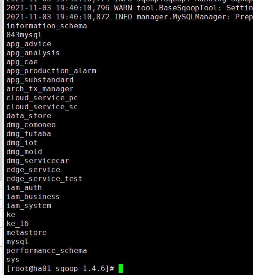Click the cloud_service_pc line
Image resolution: width=253 pixels, height=275 pixels.
click(42, 98)
